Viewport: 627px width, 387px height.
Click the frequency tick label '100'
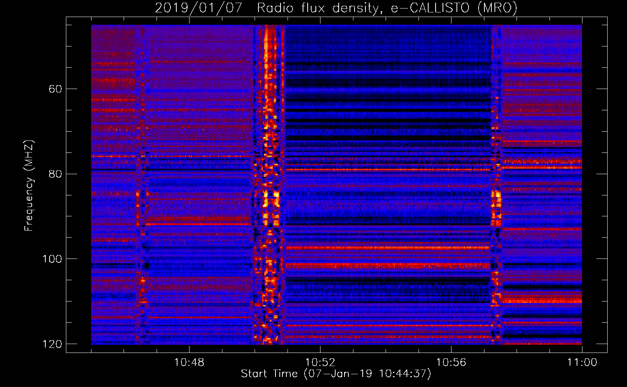tap(52, 259)
